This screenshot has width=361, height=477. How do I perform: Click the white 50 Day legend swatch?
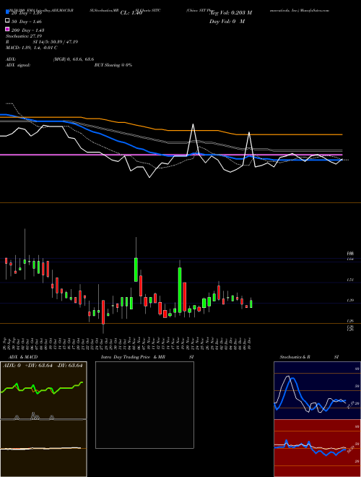[7, 21]
